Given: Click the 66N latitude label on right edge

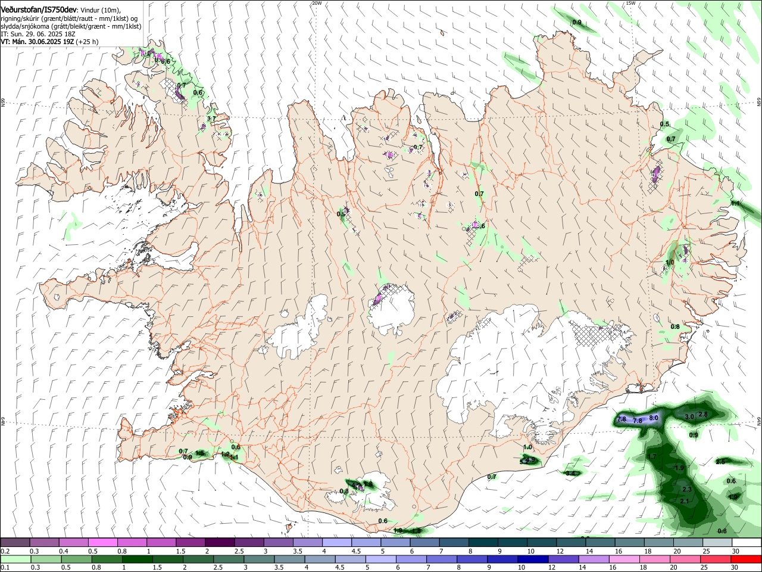Looking at the screenshot, I should 759,103.
